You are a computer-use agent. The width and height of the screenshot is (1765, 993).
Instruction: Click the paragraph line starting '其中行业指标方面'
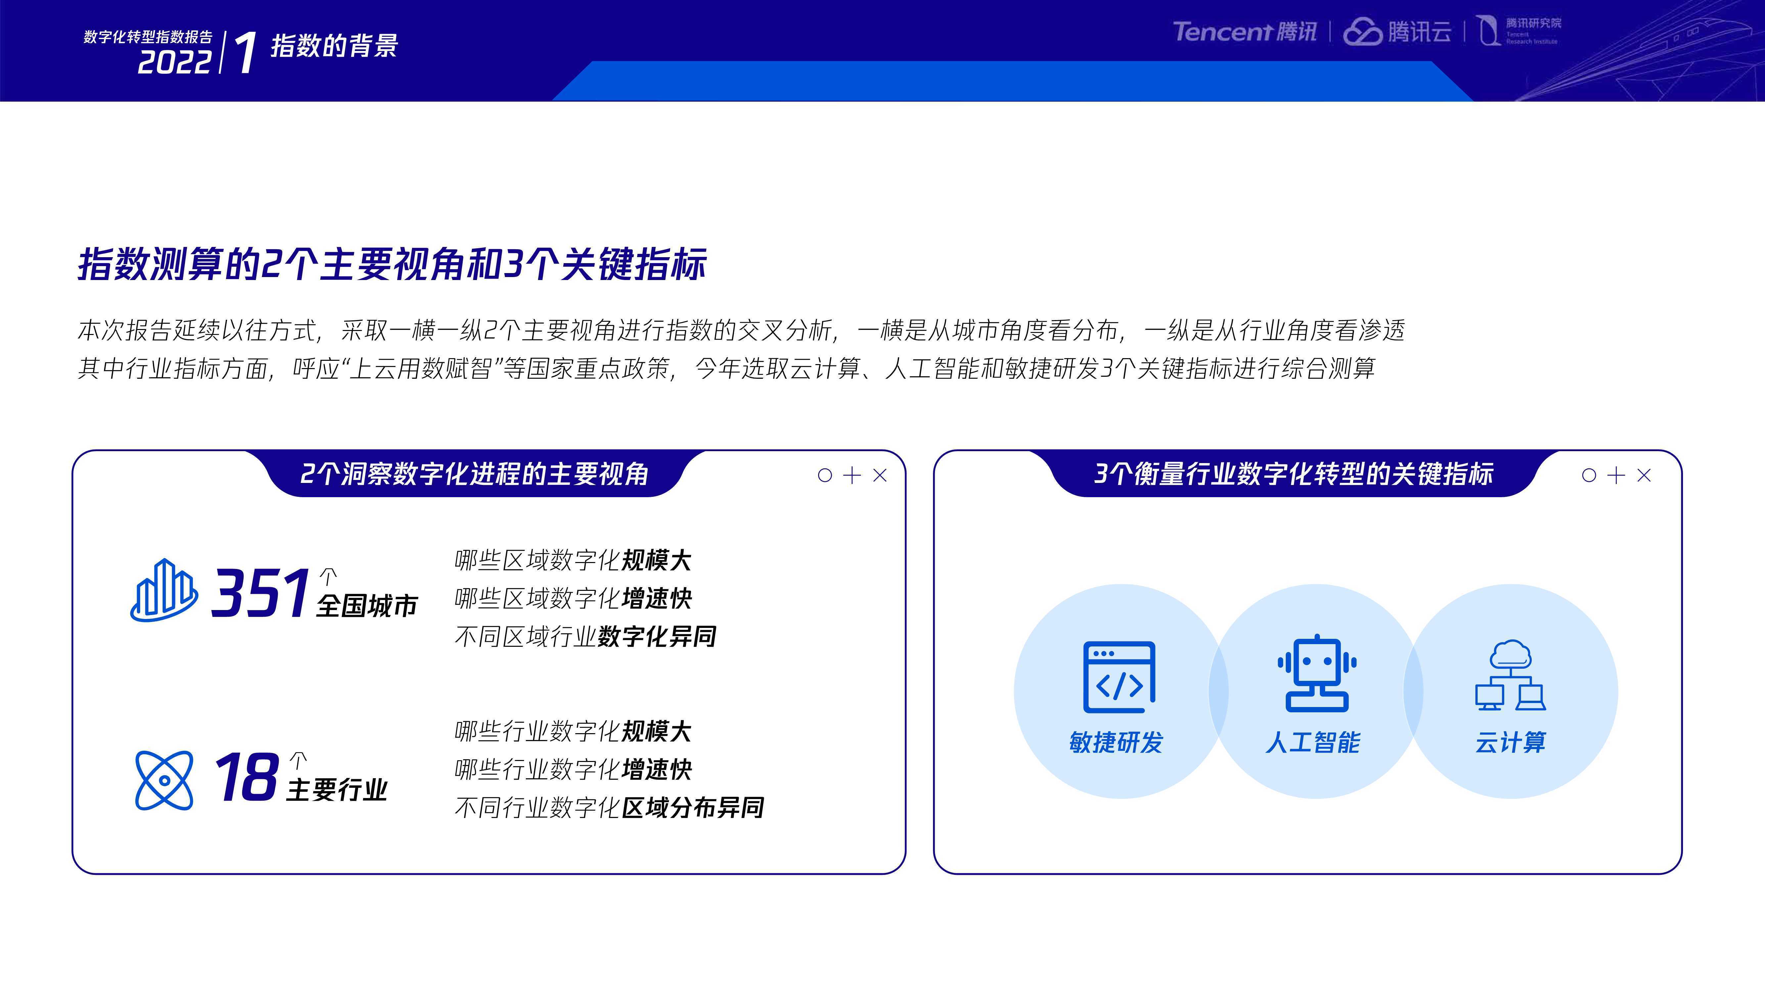click(726, 369)
